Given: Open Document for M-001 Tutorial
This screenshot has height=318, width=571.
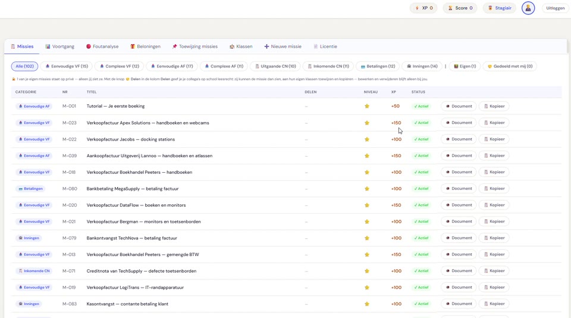Looking at the screenshot, I should coord(459,106).
